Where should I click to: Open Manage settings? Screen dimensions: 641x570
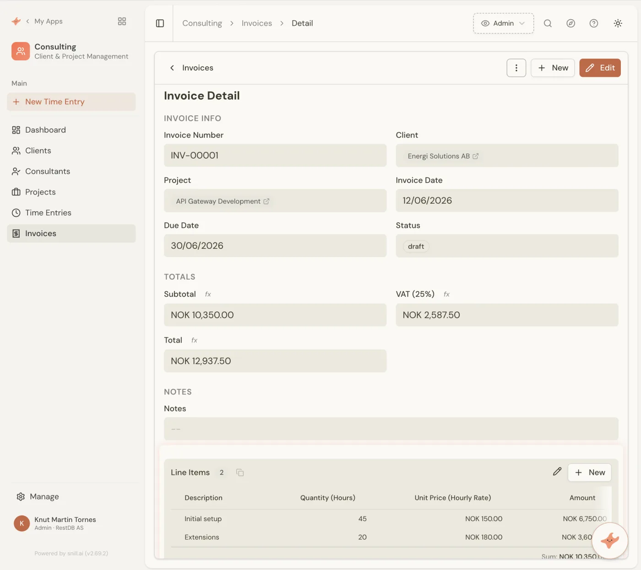(44, 496)
